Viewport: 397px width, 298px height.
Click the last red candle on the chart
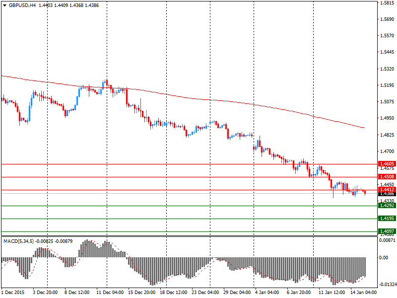click(x=365, y=193)
